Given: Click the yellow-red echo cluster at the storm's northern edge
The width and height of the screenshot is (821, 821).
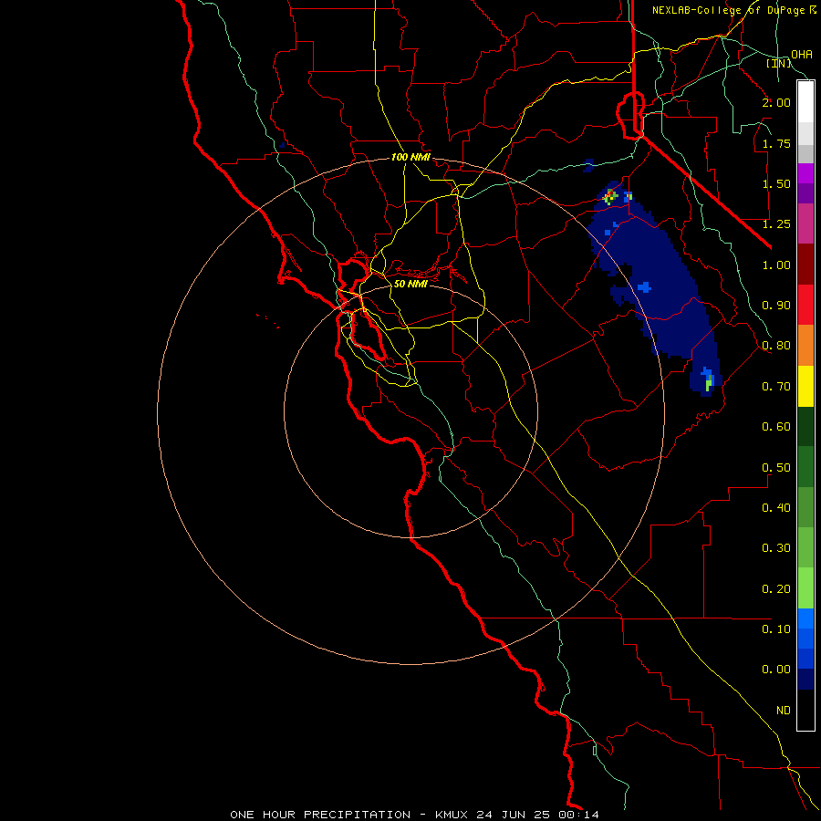Looking at the screenshot, I should [610, 196].
